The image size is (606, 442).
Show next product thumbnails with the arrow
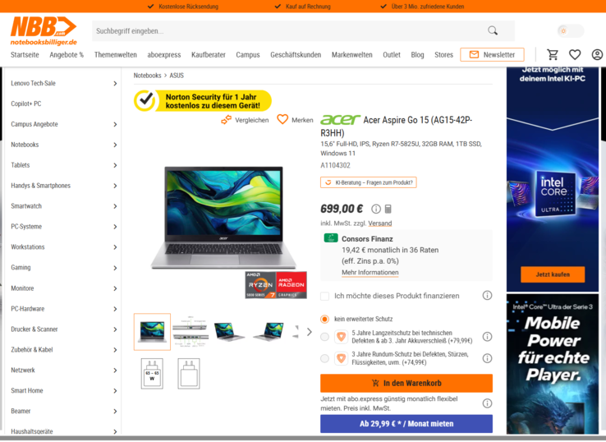click(x=310, y=332)
